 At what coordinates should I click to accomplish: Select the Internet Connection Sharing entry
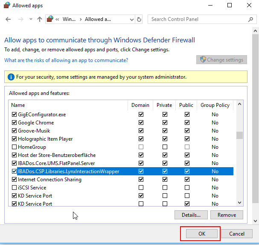[x=49, y=180]
